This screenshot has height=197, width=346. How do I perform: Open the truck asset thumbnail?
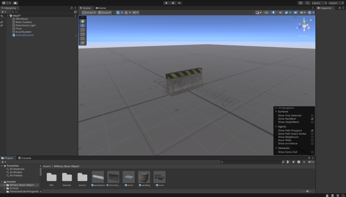point(159,177)
